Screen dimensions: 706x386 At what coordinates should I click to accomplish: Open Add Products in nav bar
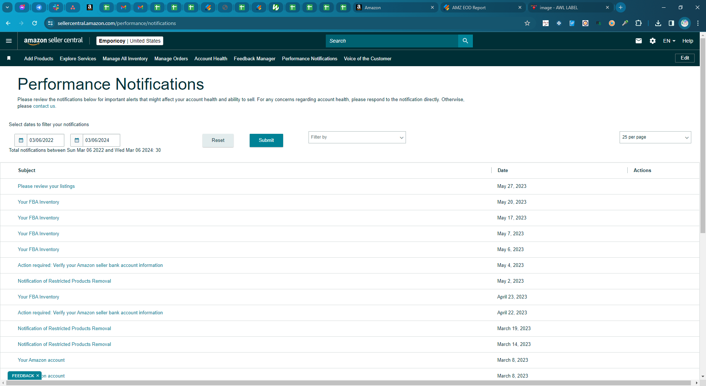point(39,58)
